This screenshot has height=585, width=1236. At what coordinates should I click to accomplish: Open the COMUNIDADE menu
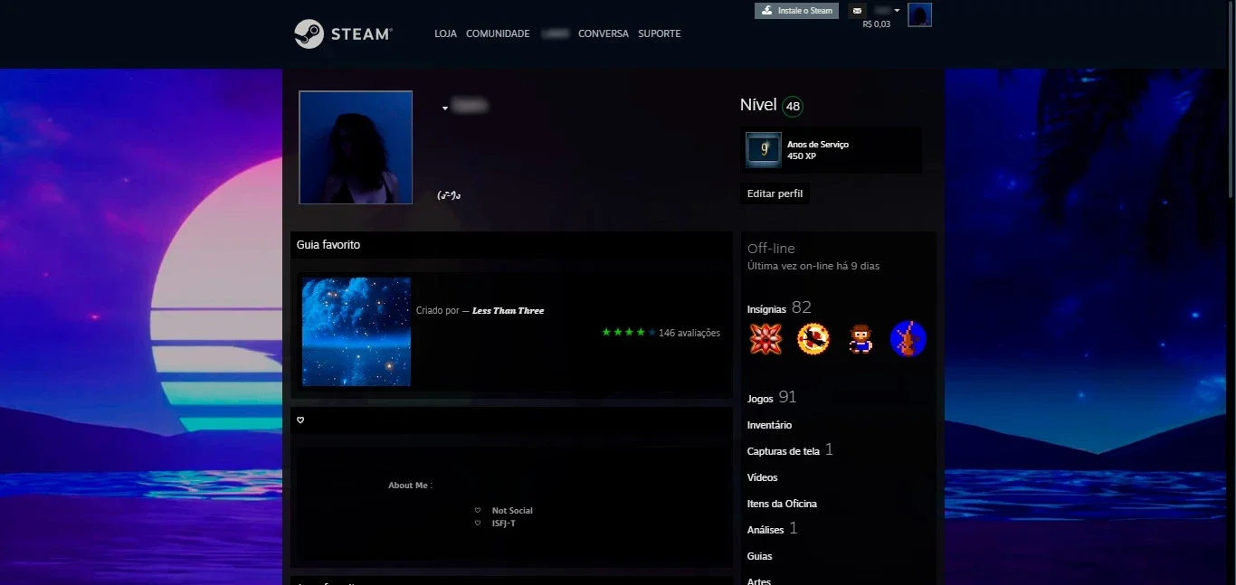point(498,33)
